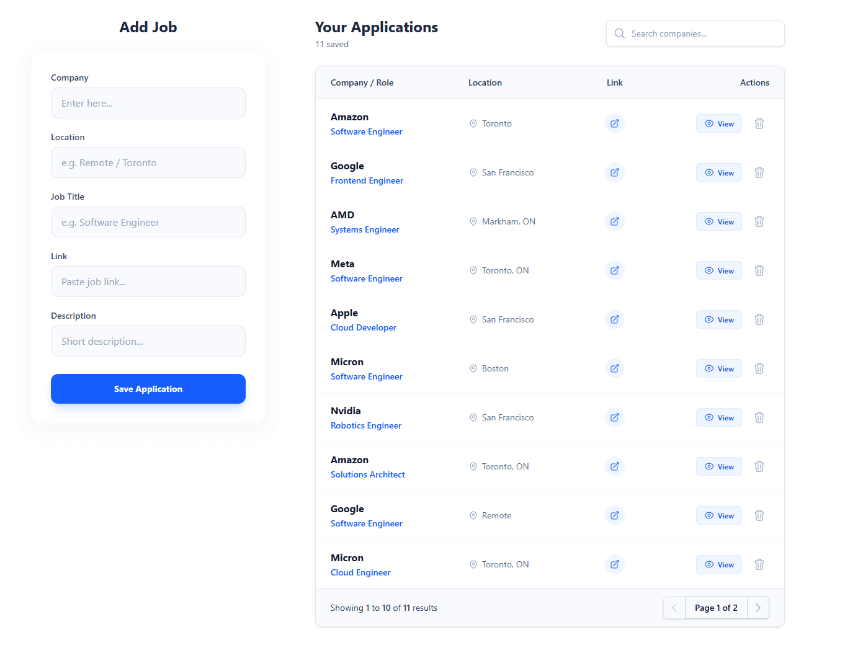Click the trash icon beside Apple Cloud Developer
Viewport: 845px width, 648px height.
click(759, 319)
